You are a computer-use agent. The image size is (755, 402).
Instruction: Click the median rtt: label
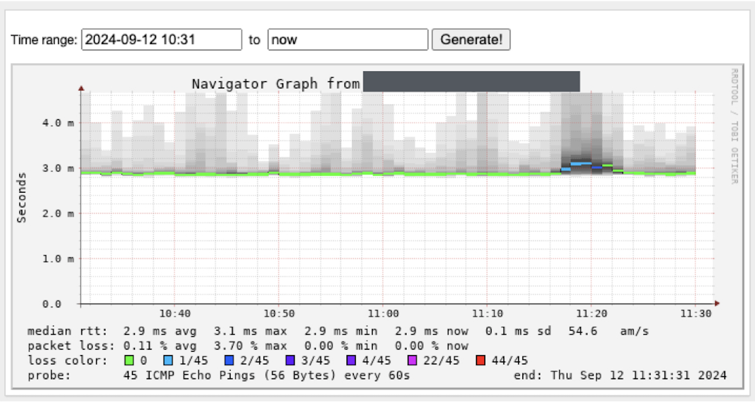click(x=67, y=331)
